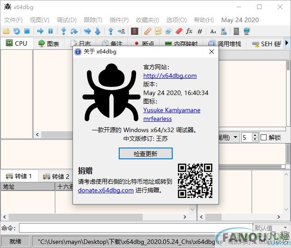The image size is (291, 248).
Task: Click the Execute till return icon
Action: 111,31
